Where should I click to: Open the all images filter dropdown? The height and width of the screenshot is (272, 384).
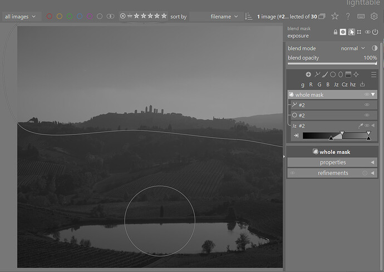[x=21, y=17]
